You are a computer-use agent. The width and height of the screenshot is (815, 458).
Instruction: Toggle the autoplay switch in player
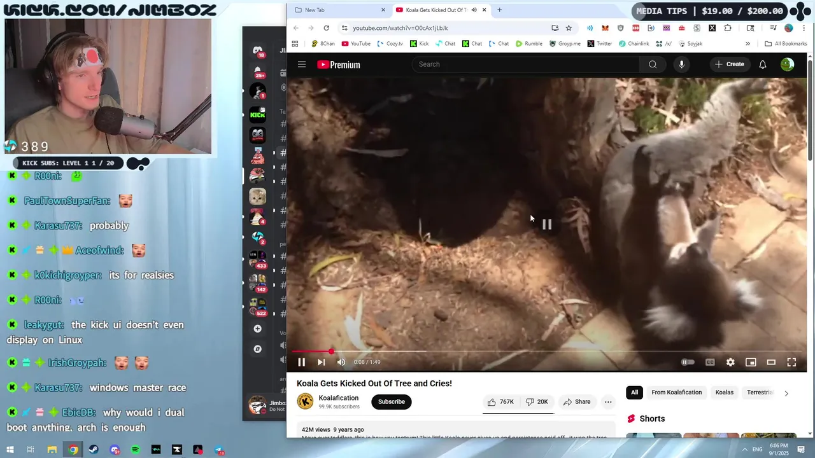click(x=688, y=362)
